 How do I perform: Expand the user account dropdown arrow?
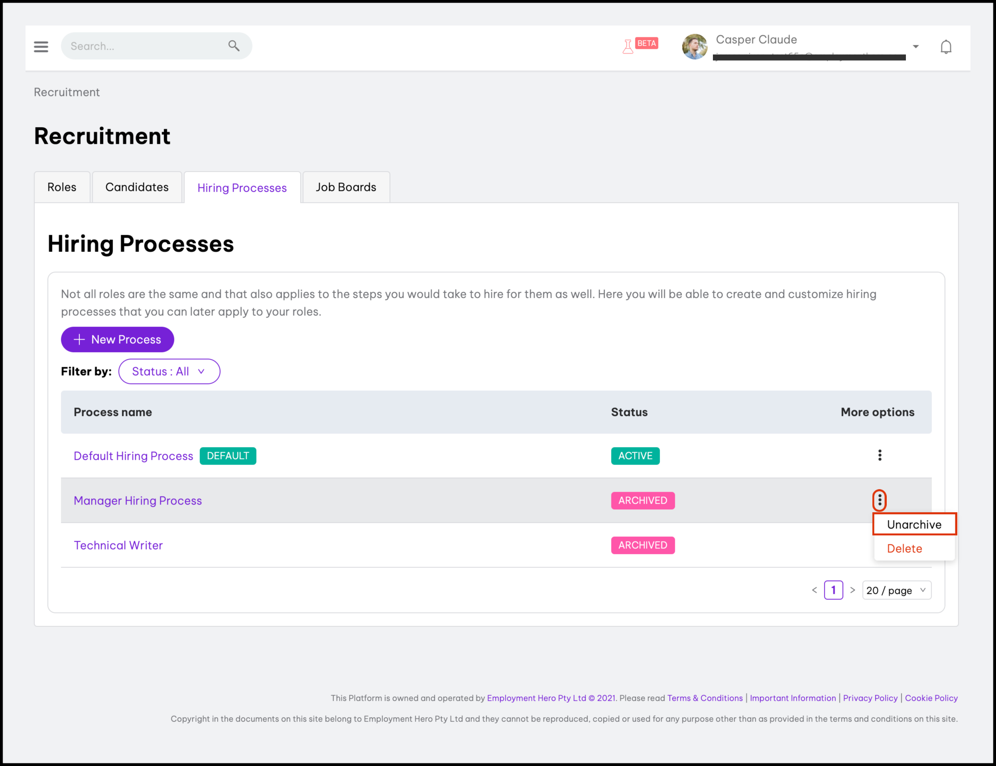pyautogui.click(x=915, y=47)
